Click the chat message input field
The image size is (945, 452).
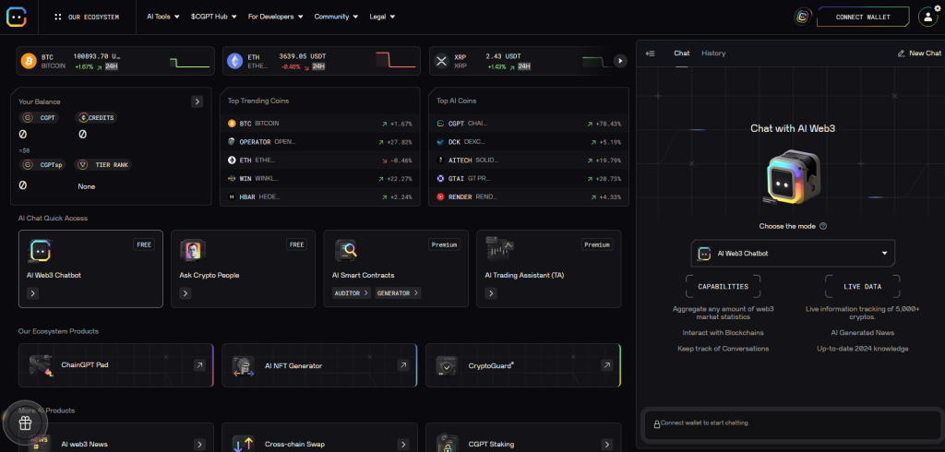[793, 423]
